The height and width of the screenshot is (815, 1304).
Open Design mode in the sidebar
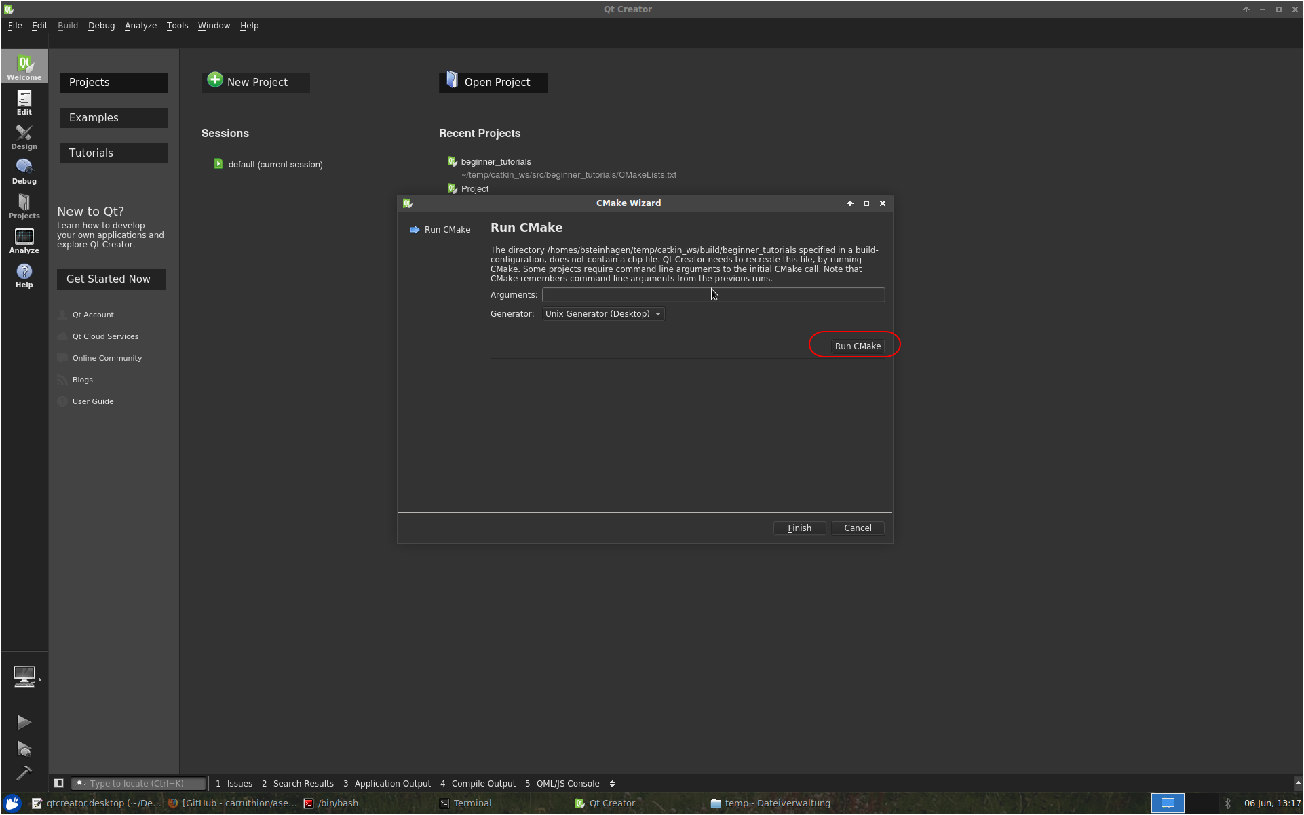click(x=24, y=137)
